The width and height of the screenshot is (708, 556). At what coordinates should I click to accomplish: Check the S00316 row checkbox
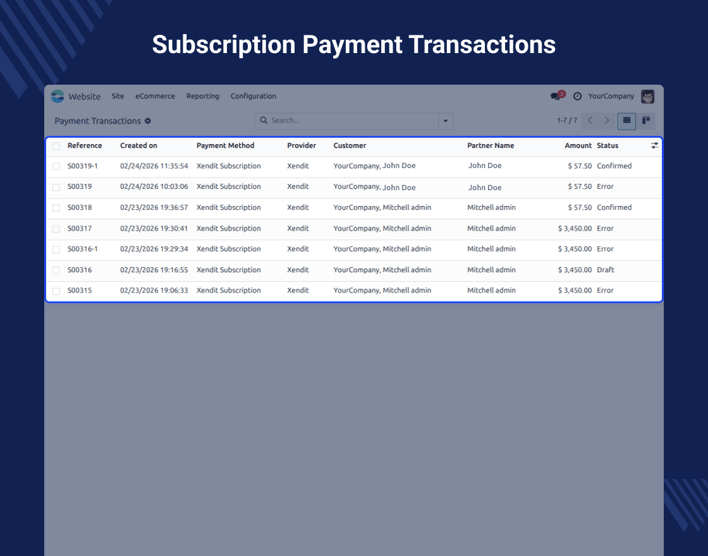[x=56, y=270]
